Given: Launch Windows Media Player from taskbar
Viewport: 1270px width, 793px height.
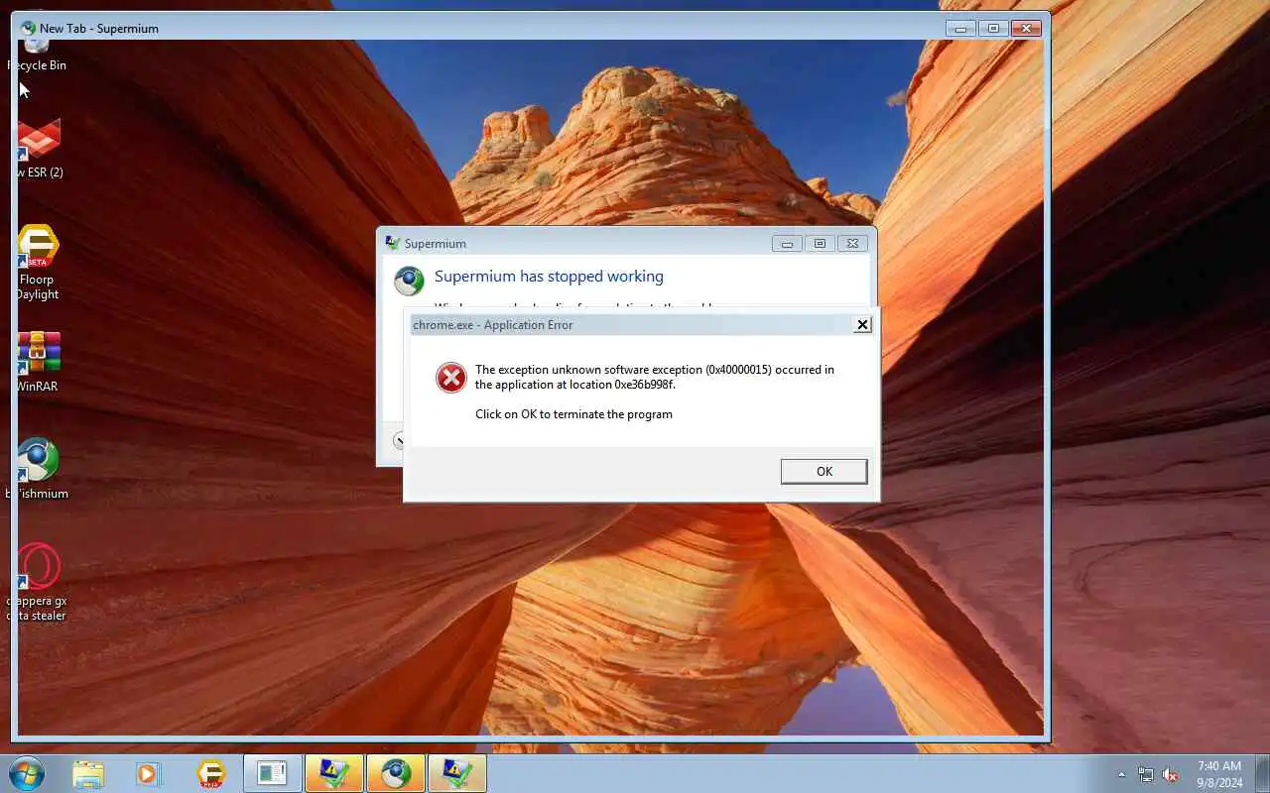Looking at the screenshot, I should click(x=149, y=773).
